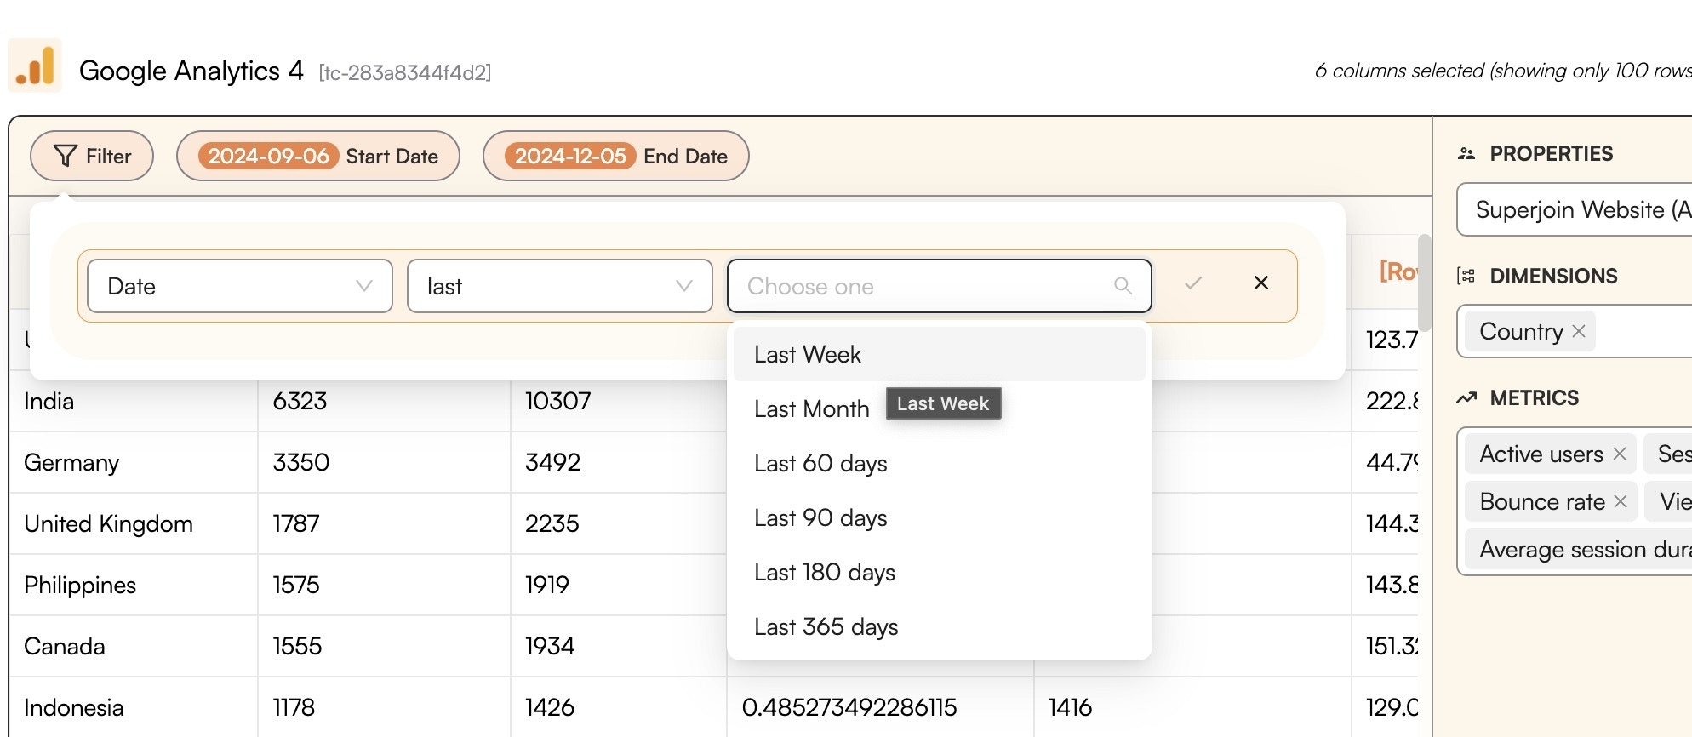Viewport: 1692px width, 737px height.
Task: Select the Last 365 days option
Action: [940, 626]
